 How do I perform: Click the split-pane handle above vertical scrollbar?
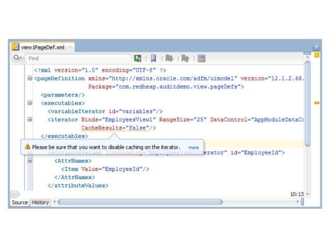pos(307,53)
